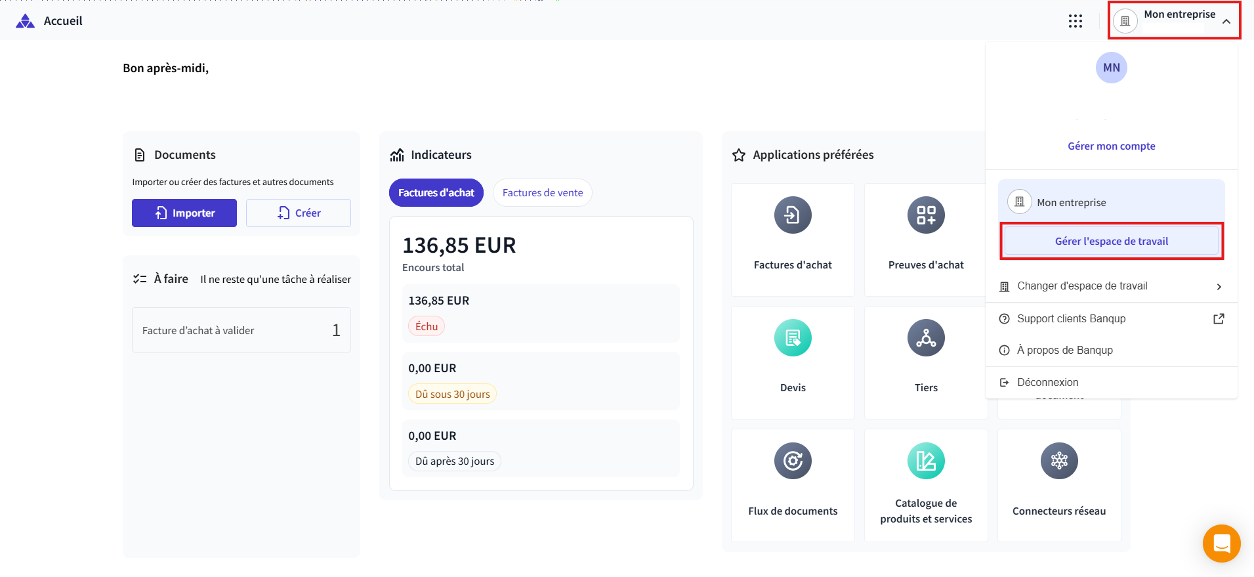Open Facture d'achat à valider task

tap(241, 330)
